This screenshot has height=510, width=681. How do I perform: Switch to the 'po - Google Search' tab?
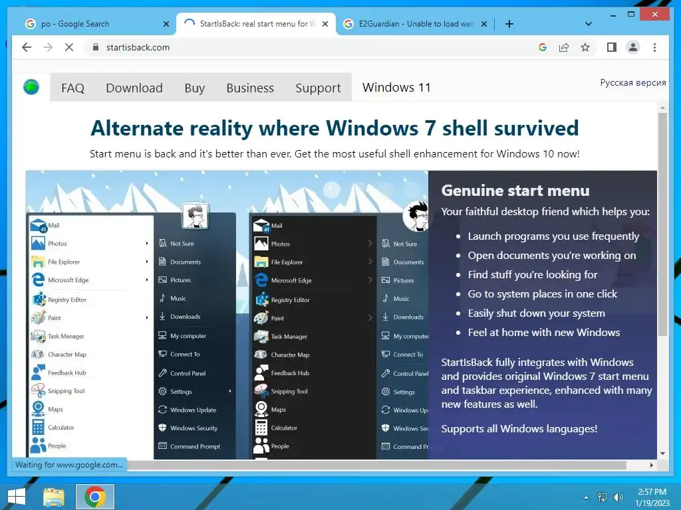(96, 24)
